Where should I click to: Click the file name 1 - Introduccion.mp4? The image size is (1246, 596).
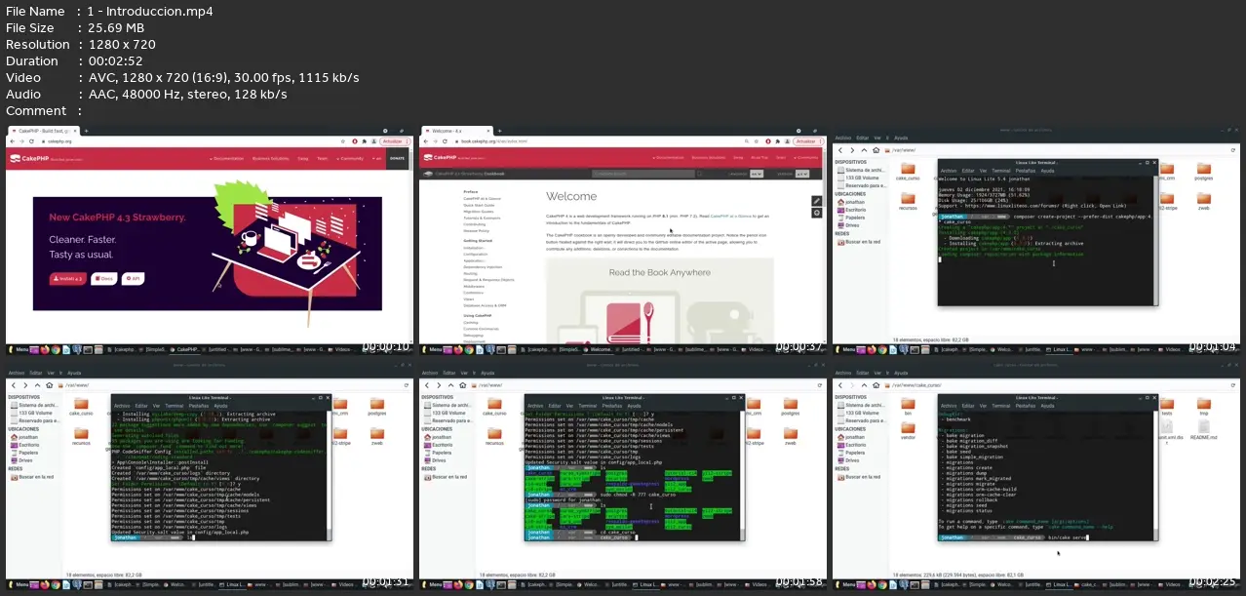150,11
